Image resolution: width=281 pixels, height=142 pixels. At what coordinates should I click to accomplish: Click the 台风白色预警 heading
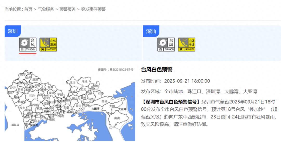[157, 70]
